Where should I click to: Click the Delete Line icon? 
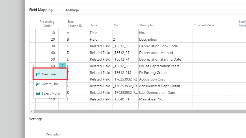click(x=37, y=84)
